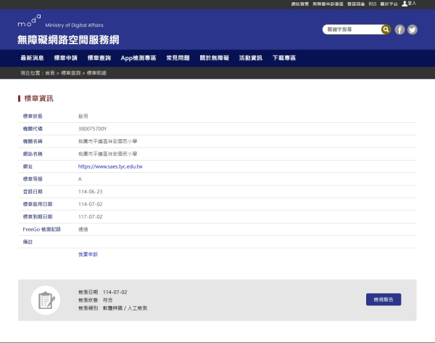Click the 首頁 breadcrumb link

[50, 73]
